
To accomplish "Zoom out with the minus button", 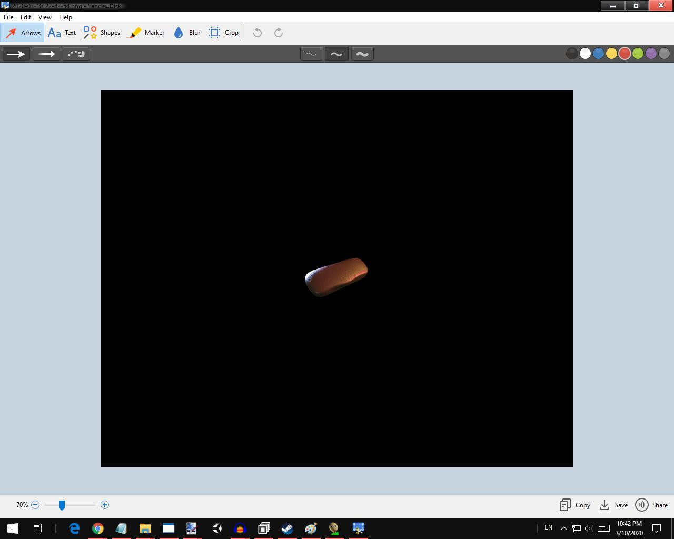I will tap(35, 505).
